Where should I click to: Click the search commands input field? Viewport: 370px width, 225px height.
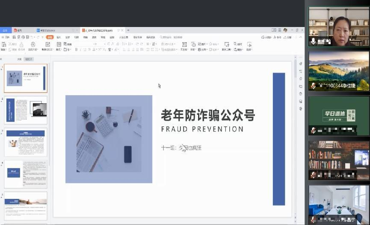(172, 37)
